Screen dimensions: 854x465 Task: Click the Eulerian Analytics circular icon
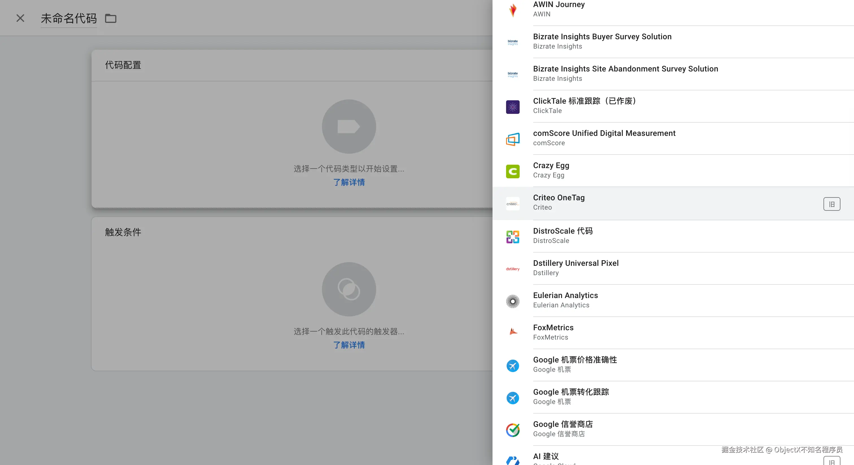(513, 301)
